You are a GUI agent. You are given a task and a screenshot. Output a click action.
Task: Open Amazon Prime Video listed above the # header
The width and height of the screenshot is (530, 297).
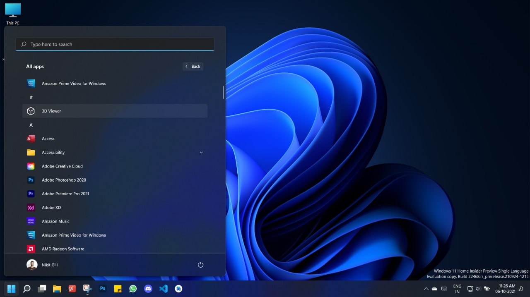pyautogui.click(x=115, y=83)
